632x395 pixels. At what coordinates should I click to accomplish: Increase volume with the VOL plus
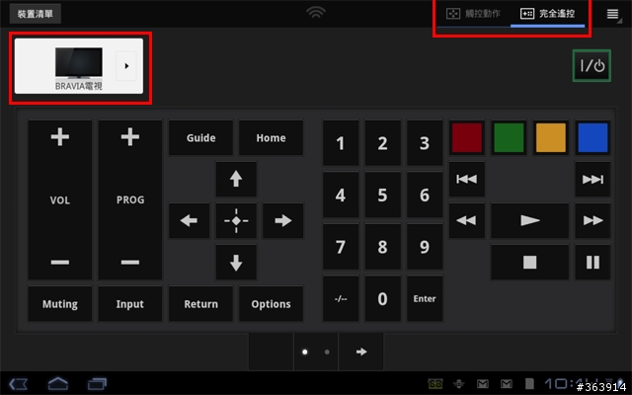(59, 137)
